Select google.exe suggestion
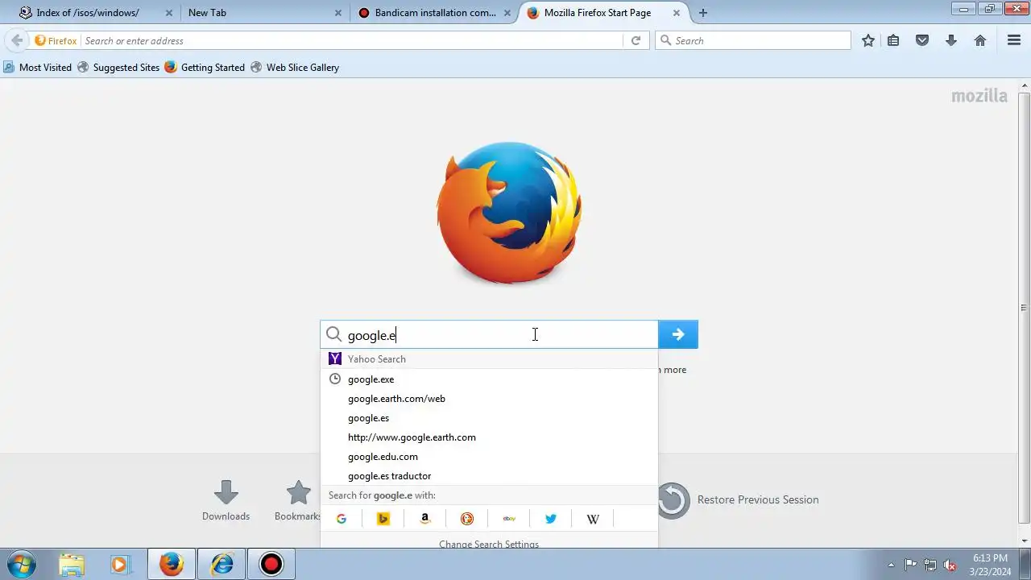1031x580 pixels. [489, 379]
